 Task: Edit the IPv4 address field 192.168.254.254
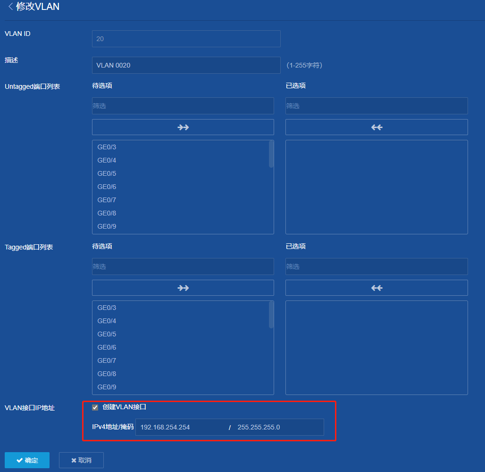pos(181,427)
